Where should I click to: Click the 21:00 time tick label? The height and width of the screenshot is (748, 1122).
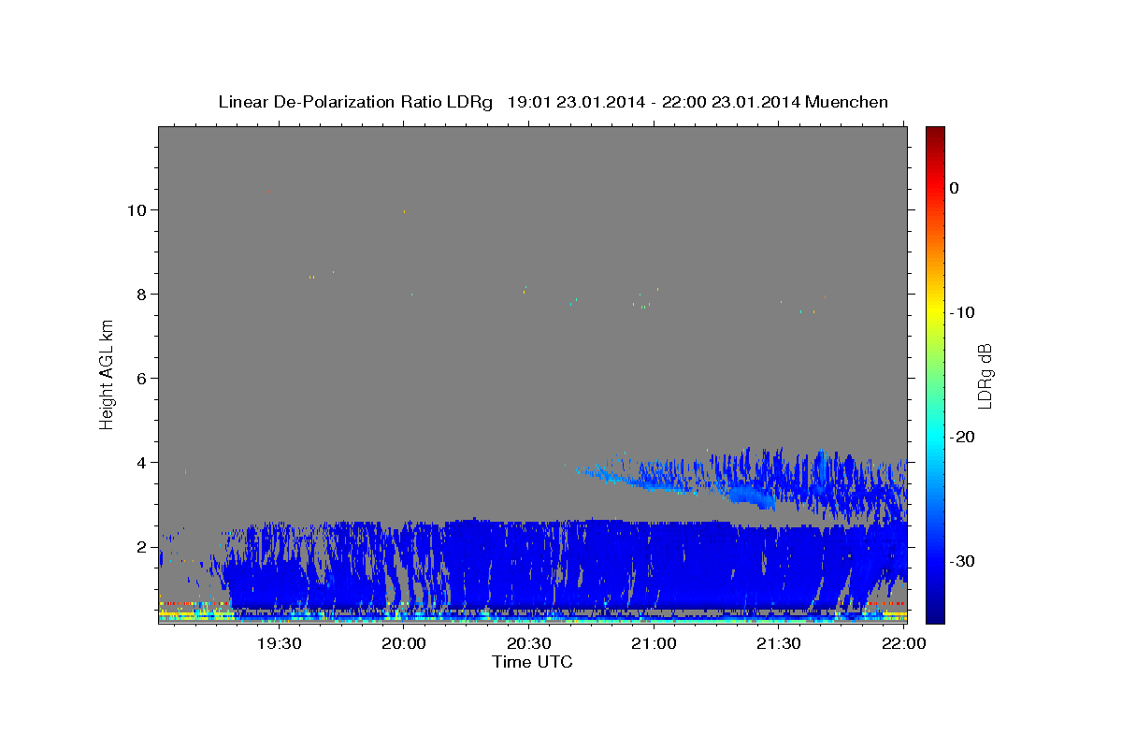point(654,643)
